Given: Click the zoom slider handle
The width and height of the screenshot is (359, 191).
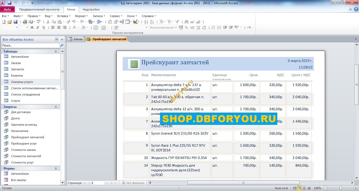Looking at the screenshot, I should [x=341, y=188].
